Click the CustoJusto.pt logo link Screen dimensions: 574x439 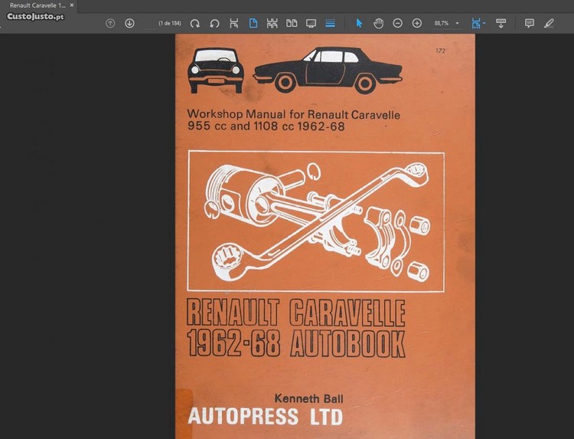pos(35,17)
